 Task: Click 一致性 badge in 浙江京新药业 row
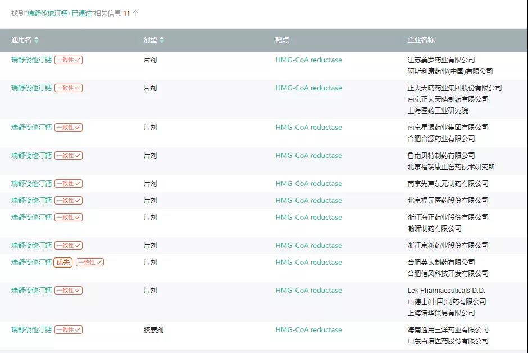[x=69, y=246]
